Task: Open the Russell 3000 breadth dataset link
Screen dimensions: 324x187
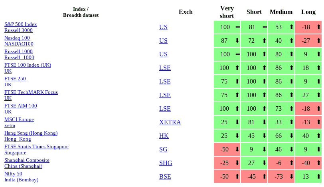Action: [x=18, y=30]
